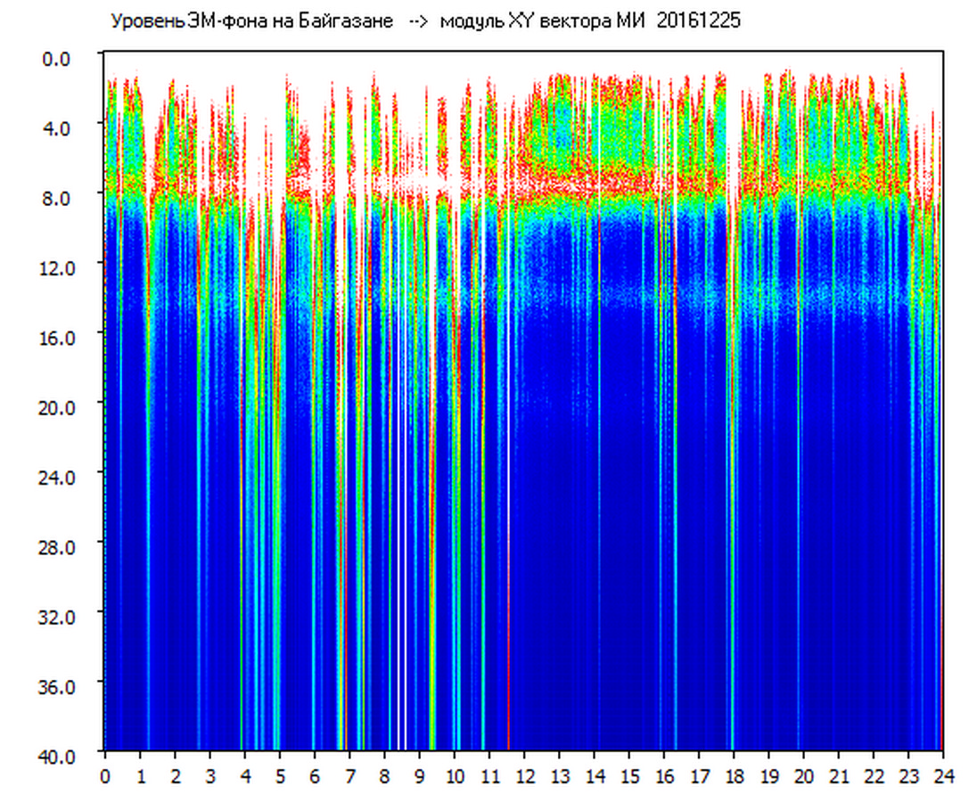This screenshot has height=802, width=977.
Task: Click hour 18 on the horizontal axis
Action: coord(734,775)
